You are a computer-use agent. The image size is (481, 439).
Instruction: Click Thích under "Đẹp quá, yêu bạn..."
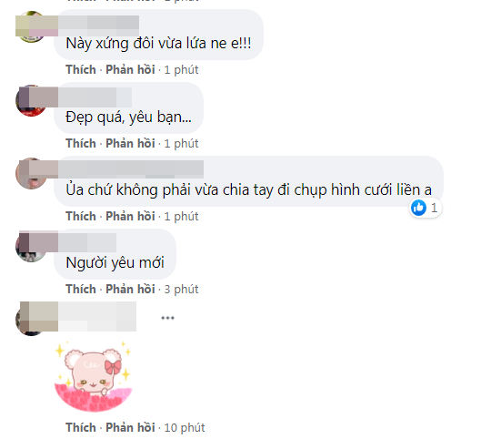(x=81, y=144)
